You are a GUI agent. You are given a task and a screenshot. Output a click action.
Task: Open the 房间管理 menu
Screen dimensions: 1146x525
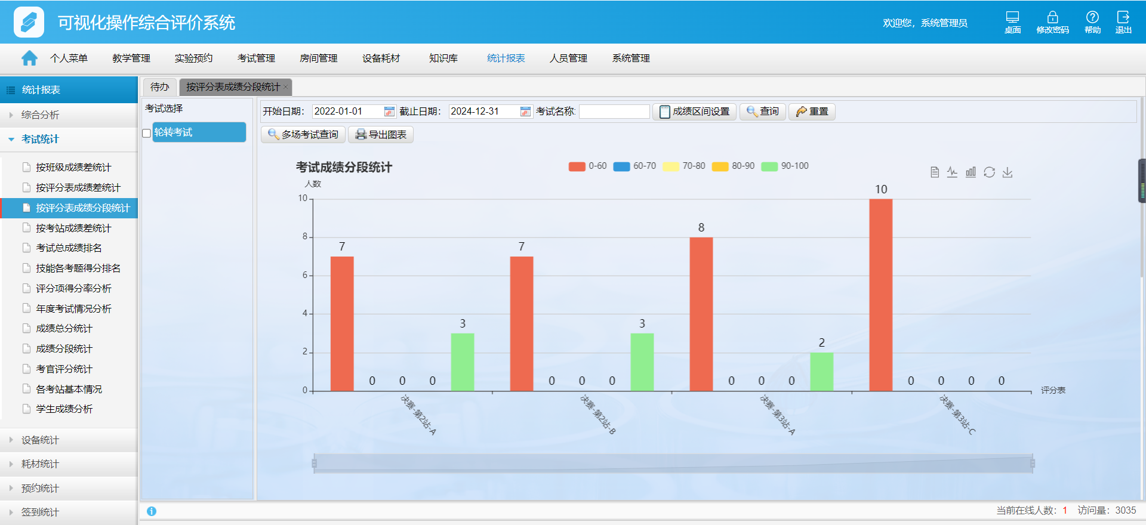pos(319,58)
